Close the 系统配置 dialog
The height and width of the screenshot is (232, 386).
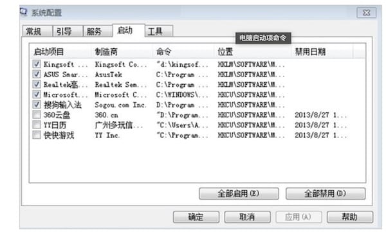click(x=366, y=13)
